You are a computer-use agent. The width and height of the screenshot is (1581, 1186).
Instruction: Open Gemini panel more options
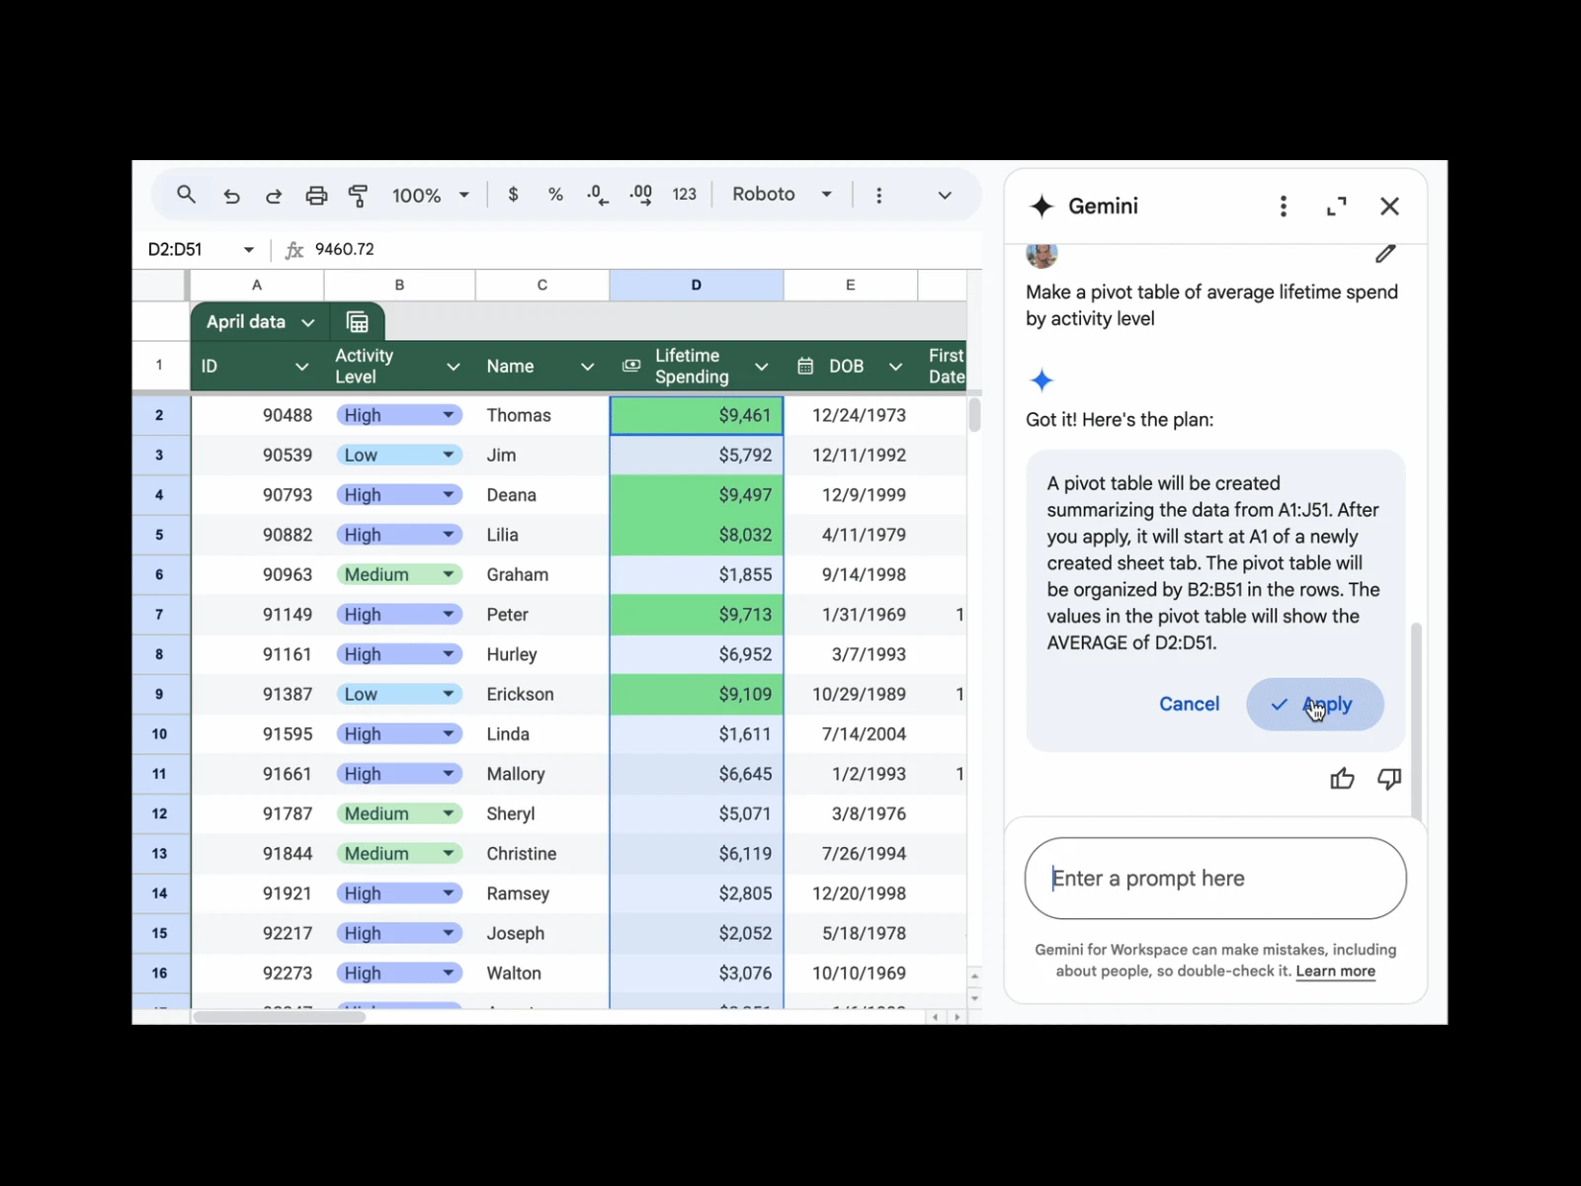tap(1284, 206)
